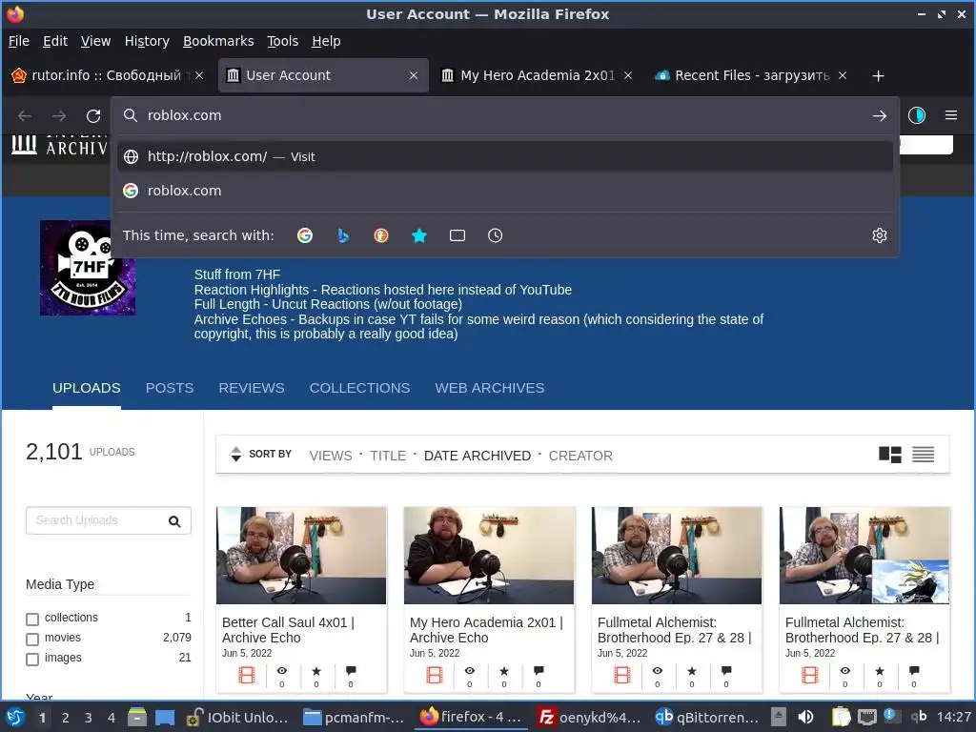This screenshot has height=732, width=976.
Task: Open the start menu launcher icon
Action: pos(15,717)
